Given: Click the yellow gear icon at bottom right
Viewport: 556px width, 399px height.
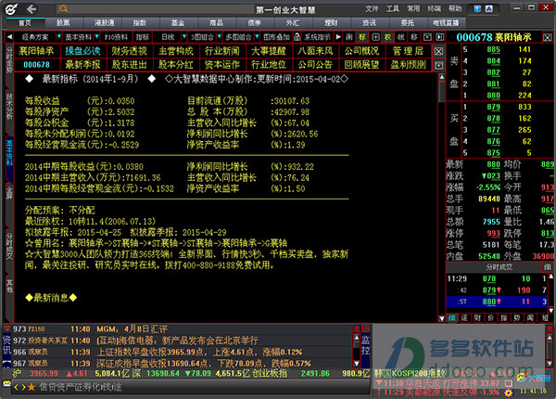Looking at the screenshot, I should click(509, 393).
